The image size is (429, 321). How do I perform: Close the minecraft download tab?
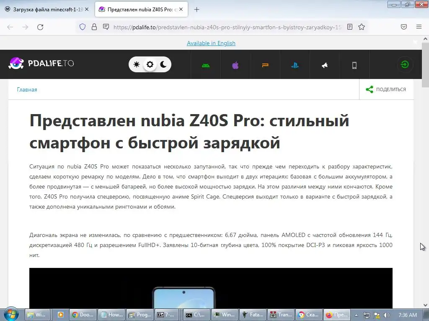(87, 9)
